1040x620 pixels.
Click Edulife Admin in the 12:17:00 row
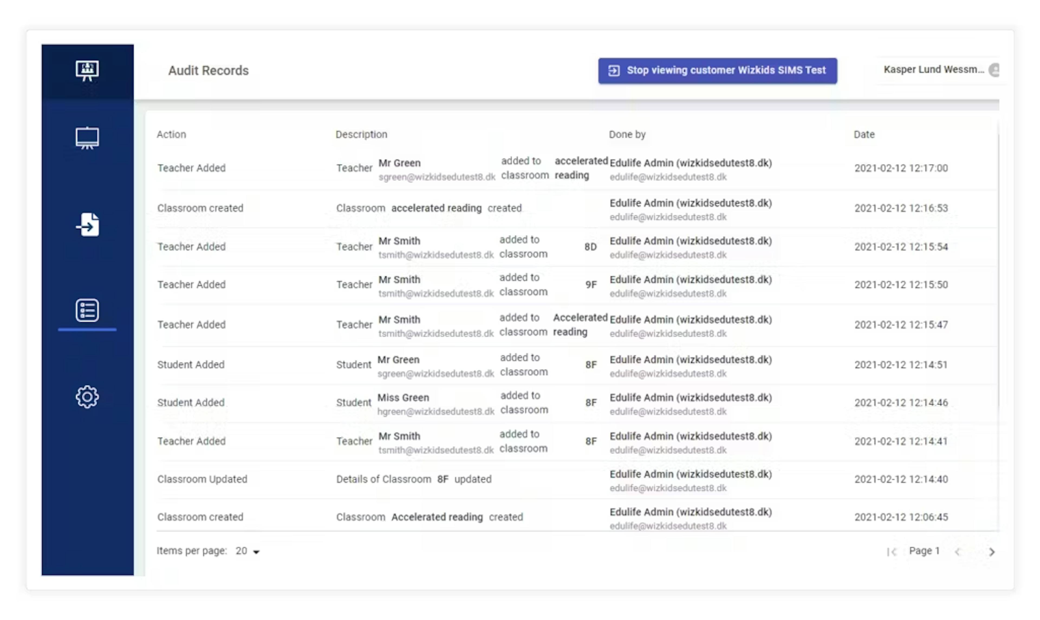click(691, 163)
